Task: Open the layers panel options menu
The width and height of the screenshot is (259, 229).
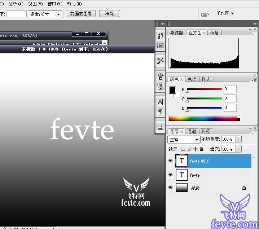Action: 254,133
